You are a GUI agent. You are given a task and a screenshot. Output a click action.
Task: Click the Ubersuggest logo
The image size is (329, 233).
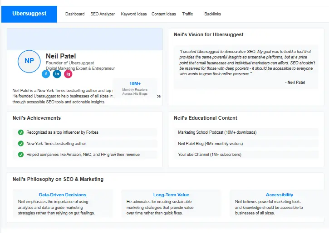click(29, 14)
